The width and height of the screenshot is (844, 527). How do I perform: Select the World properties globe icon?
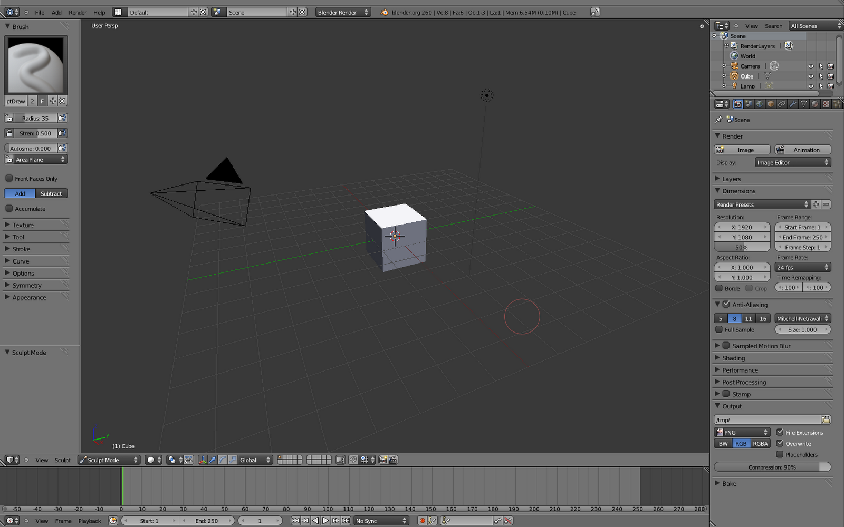click(x=760, y=104)
